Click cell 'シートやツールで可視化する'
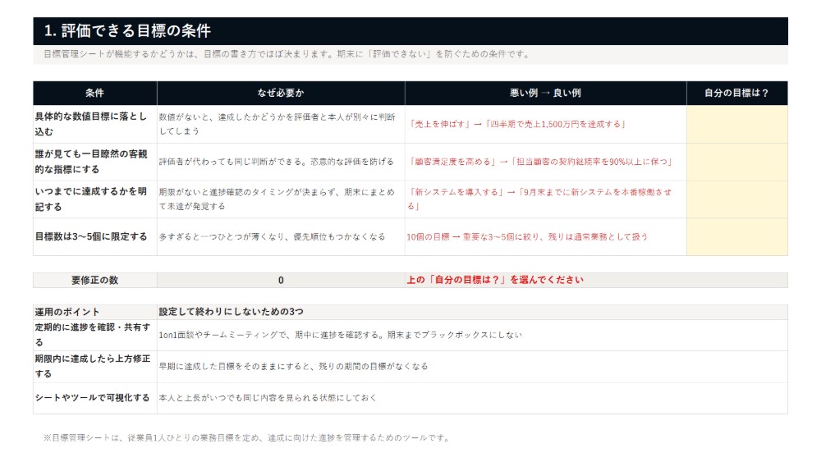Screen dimensions: 821x462 point(94,398)
